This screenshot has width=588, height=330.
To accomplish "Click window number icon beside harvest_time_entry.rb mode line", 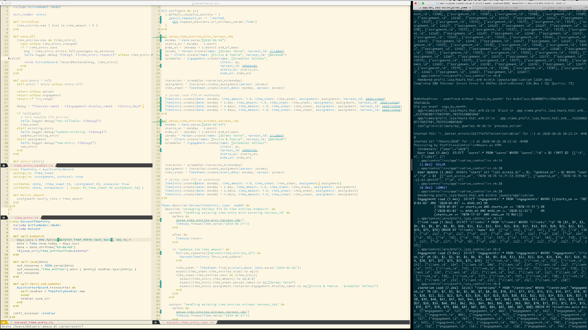I will click(x=4, y=322).
